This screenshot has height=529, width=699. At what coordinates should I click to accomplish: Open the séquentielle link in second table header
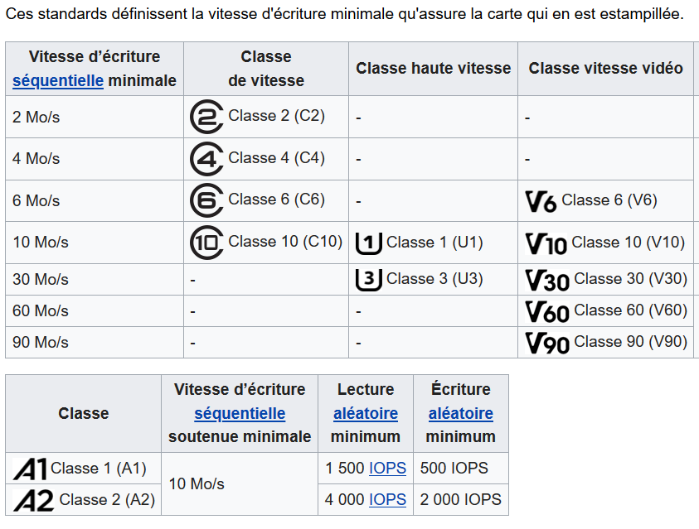(x=240, y=413)
